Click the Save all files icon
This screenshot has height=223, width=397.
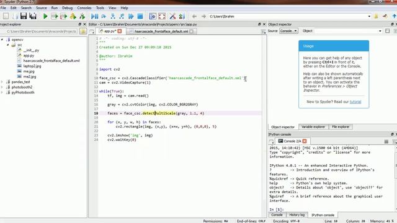33,16
